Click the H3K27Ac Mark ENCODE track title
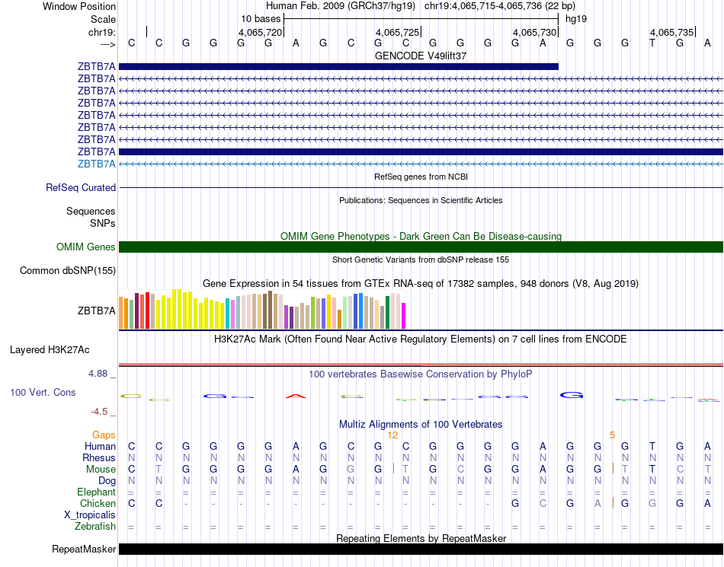 pos(421,339)
